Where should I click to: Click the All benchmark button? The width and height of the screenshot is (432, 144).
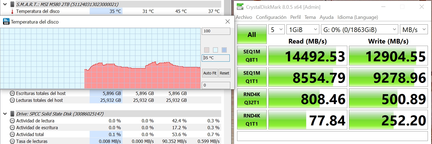pyautogui.click(x=252, y=34)
